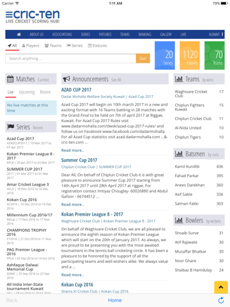Open Kokan Premier League 8 - 2017 announcement

(92, 214)
